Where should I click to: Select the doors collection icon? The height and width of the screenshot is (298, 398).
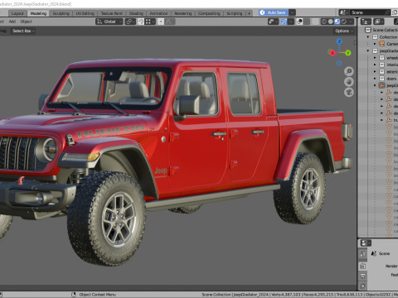[382, 79]
